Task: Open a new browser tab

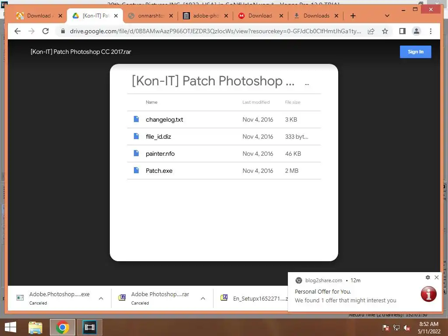Action: (x=353, y=16)
